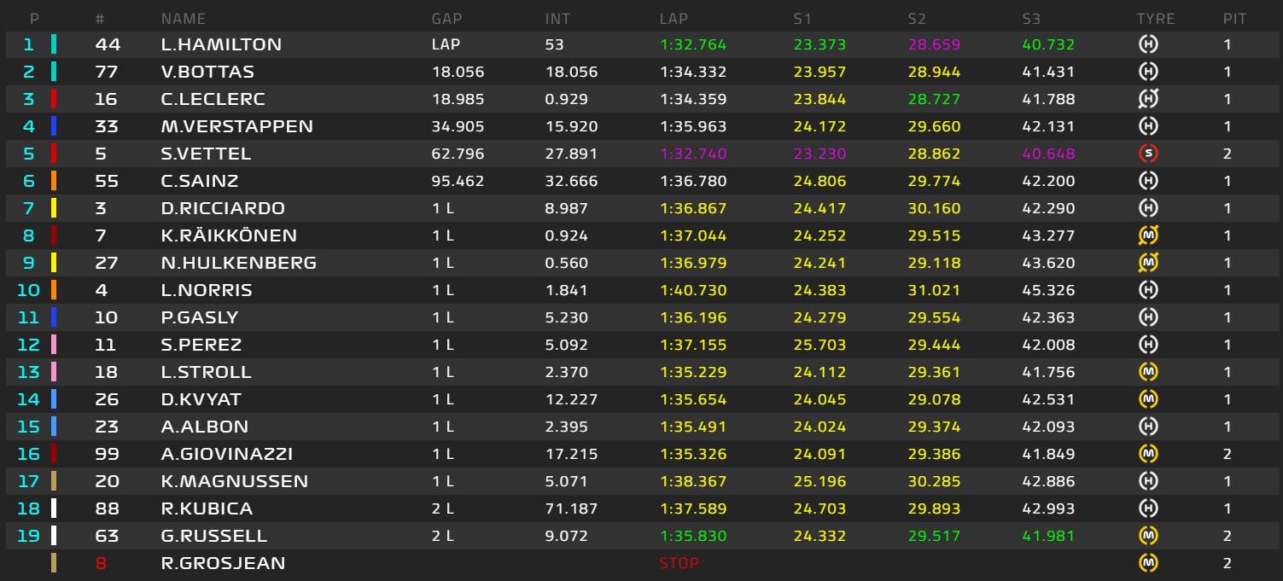1283x581 pixels.
Task: Click Russell's medium tyre icon
Action: (1149, 536)
